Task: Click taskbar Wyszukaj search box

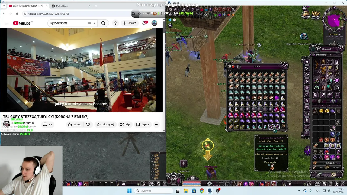Action: pyautogui.click(x=154, y=191)
